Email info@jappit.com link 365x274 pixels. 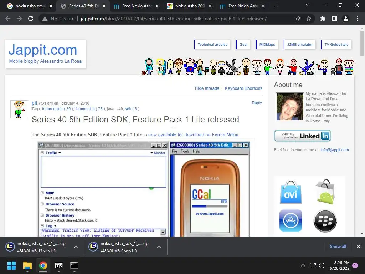coord(334,150)
